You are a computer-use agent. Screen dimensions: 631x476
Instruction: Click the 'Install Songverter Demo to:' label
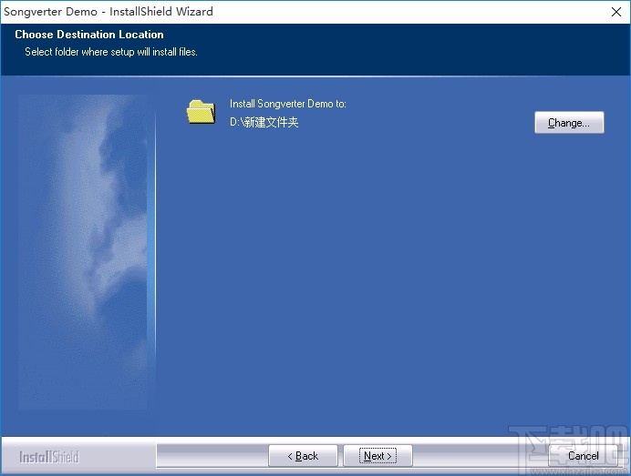point(288,104)
